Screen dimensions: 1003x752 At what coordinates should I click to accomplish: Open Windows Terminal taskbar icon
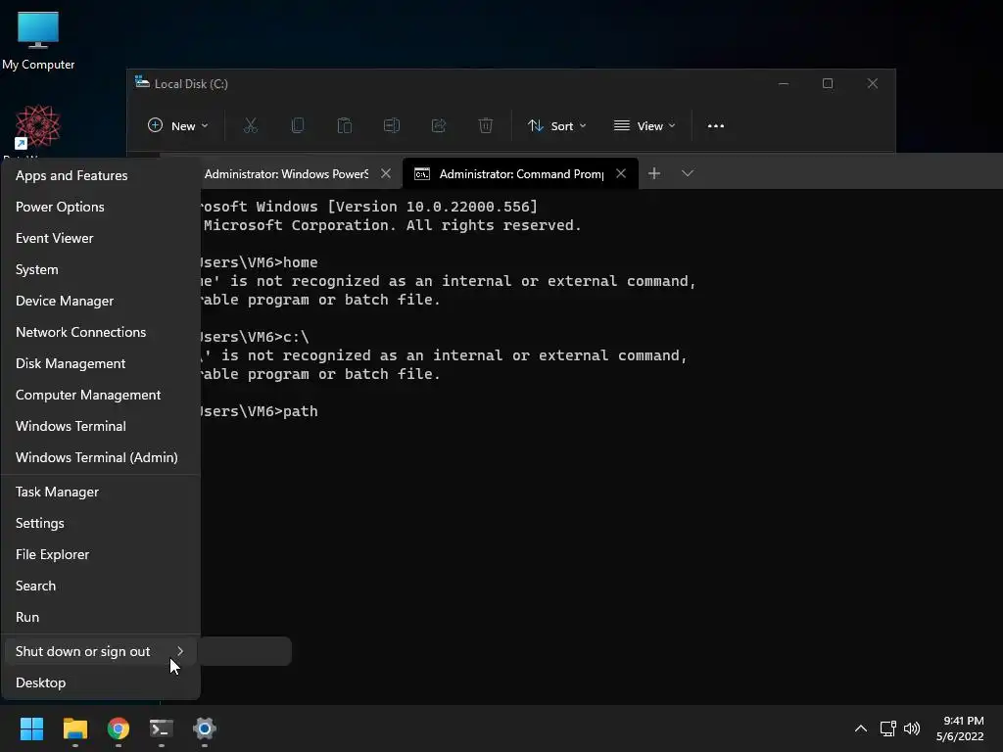coord(162,728)
